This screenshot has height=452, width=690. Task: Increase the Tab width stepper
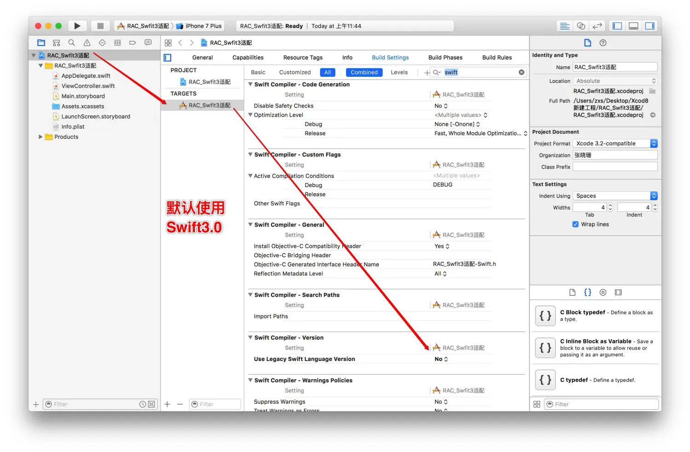coord(610,206)
